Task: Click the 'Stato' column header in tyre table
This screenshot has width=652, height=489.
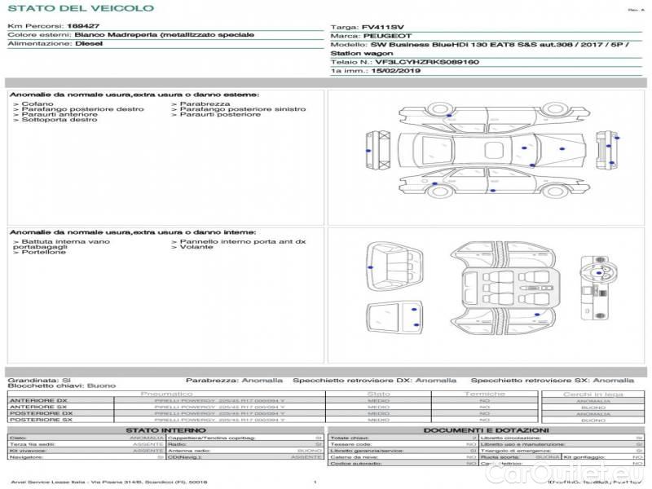Action: tap(378, 394)
